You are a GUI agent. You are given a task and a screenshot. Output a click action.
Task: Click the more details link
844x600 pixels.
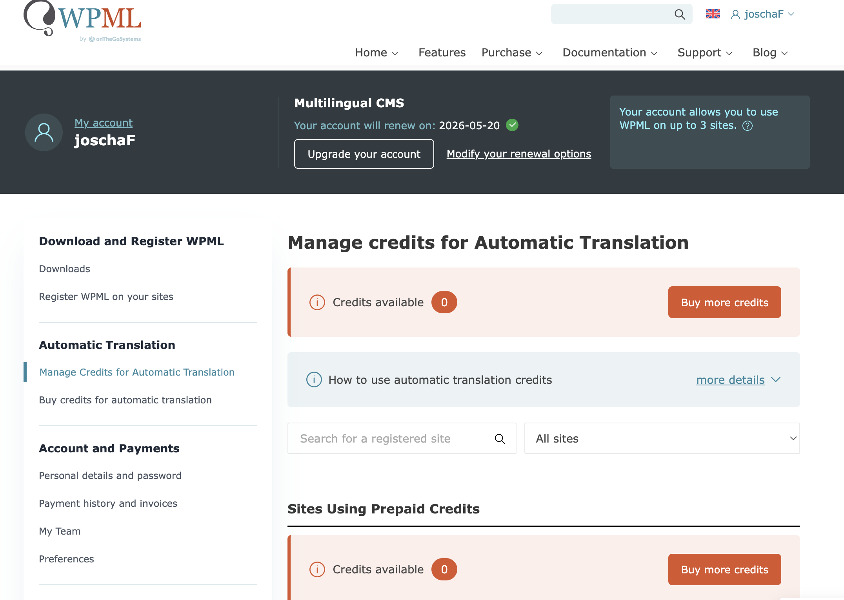pyautogui.click(x=730, y=380)
